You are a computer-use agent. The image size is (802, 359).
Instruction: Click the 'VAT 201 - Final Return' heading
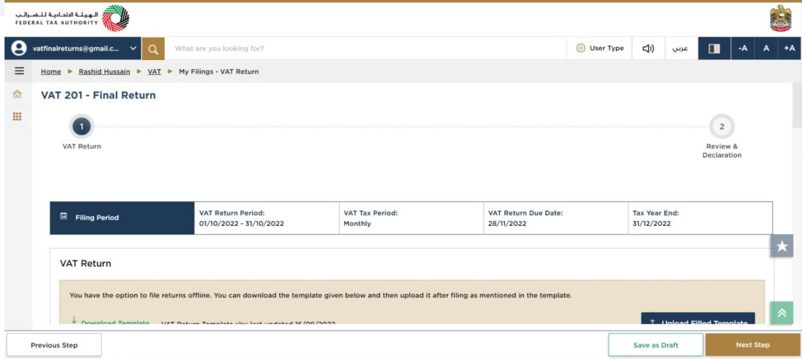click(x=98, y=95)
